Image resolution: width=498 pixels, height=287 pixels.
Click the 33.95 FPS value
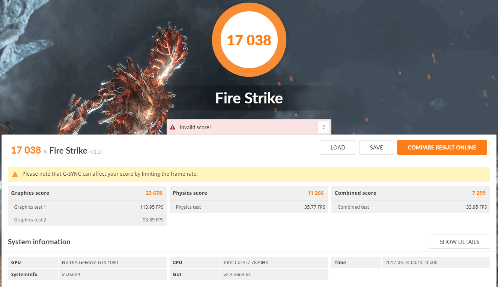477,207
